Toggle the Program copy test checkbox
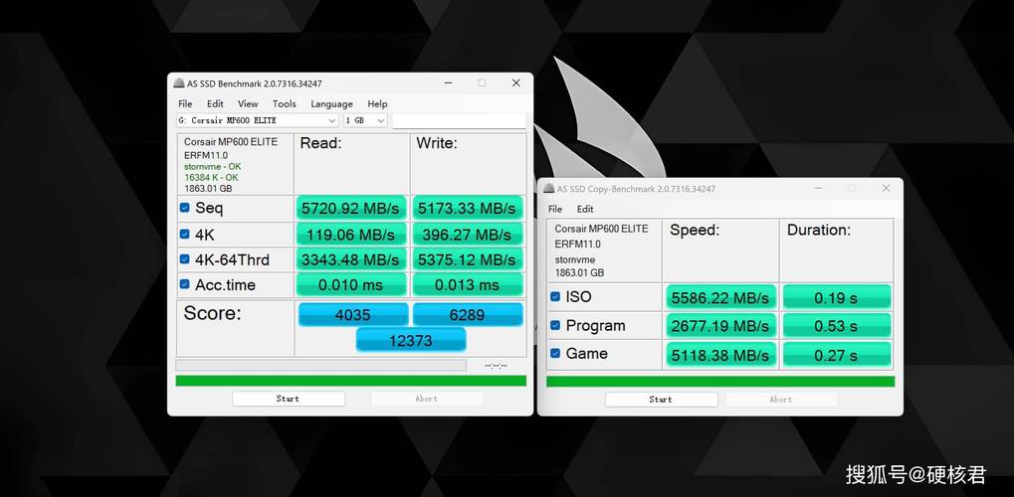This screenshot has height=497, width=1014. [x=555, y=325]
